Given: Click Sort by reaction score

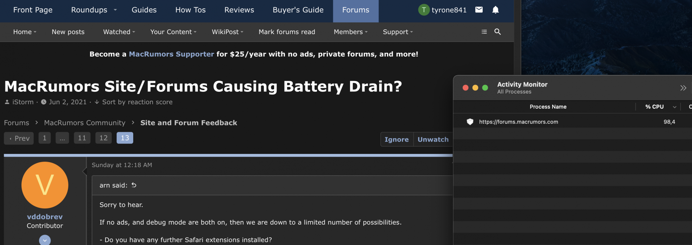Looking at the screenshot, I should pos(137,102).
